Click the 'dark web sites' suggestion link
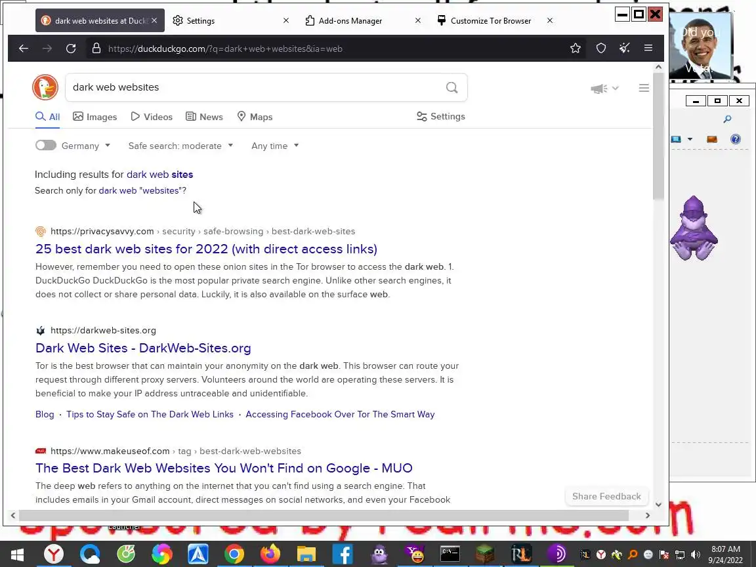 pos(159,175)
